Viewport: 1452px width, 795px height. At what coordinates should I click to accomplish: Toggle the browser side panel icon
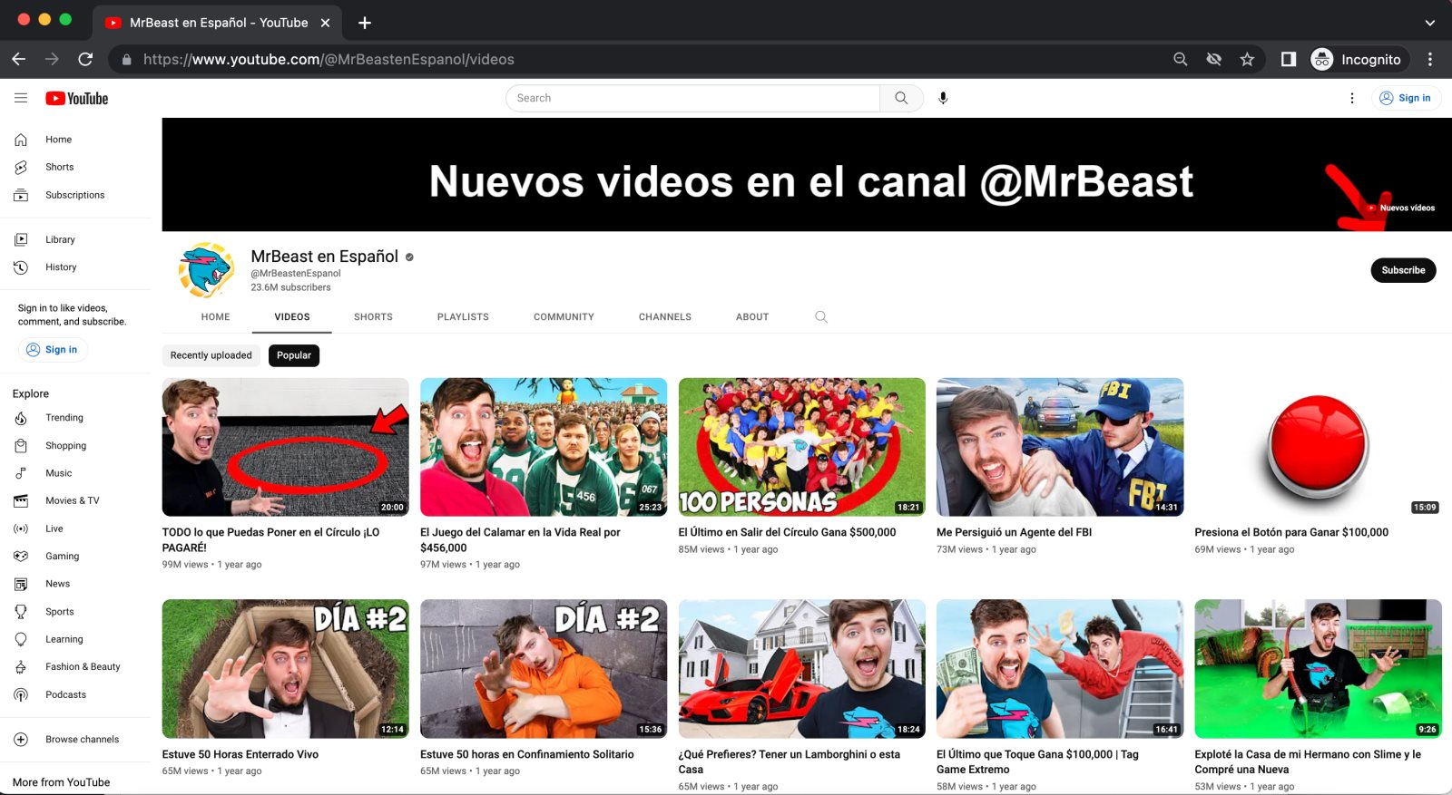point(1288,59)
